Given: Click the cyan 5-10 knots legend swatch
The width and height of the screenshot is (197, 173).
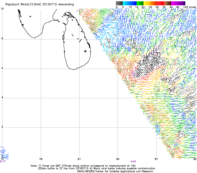Looking at the screenshot, I should point(126,3).
